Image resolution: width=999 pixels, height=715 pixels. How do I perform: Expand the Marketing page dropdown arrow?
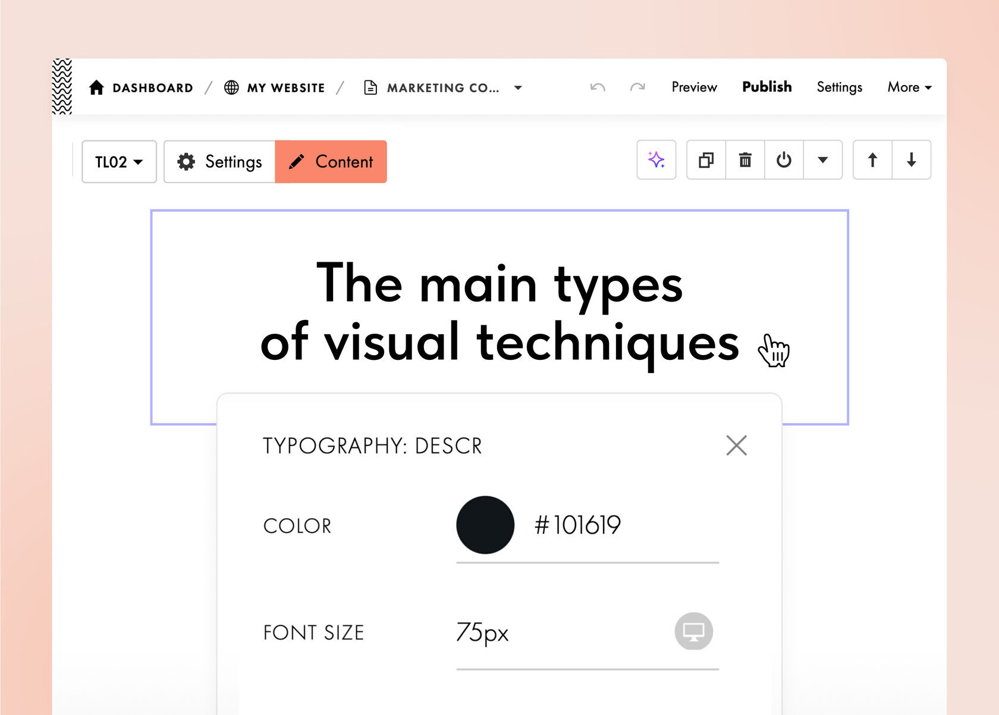(518, 88)
